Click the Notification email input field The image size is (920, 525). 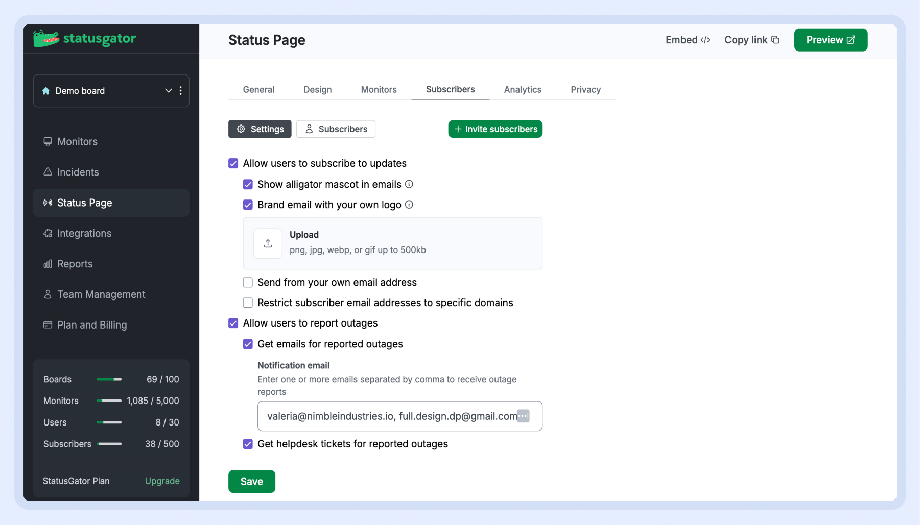(388, 416)
